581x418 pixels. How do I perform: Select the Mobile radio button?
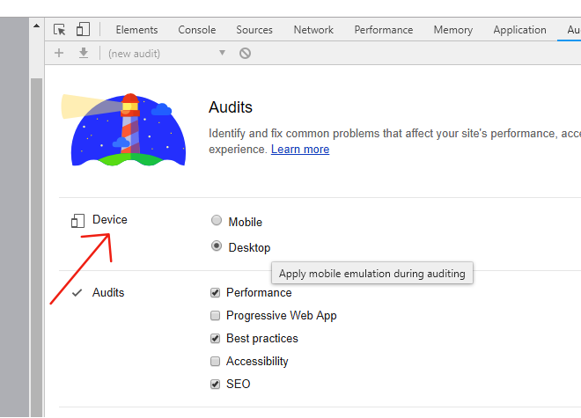tap(217, 221)
